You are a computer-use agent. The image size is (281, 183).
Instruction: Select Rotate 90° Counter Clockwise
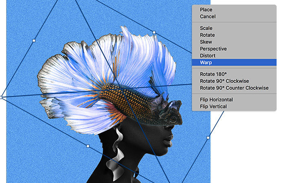(x=234, y=88)
